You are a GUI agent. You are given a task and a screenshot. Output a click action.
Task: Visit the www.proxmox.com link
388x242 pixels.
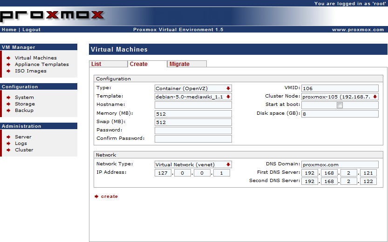coord(358,30)
